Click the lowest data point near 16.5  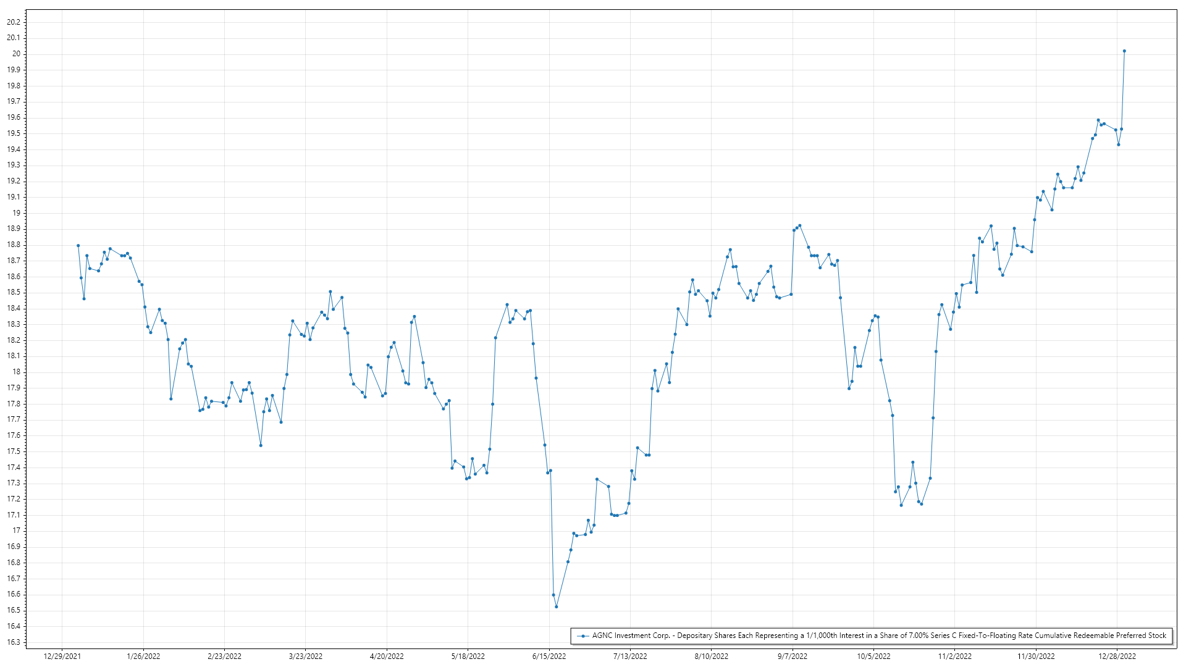tap(557, 607)
